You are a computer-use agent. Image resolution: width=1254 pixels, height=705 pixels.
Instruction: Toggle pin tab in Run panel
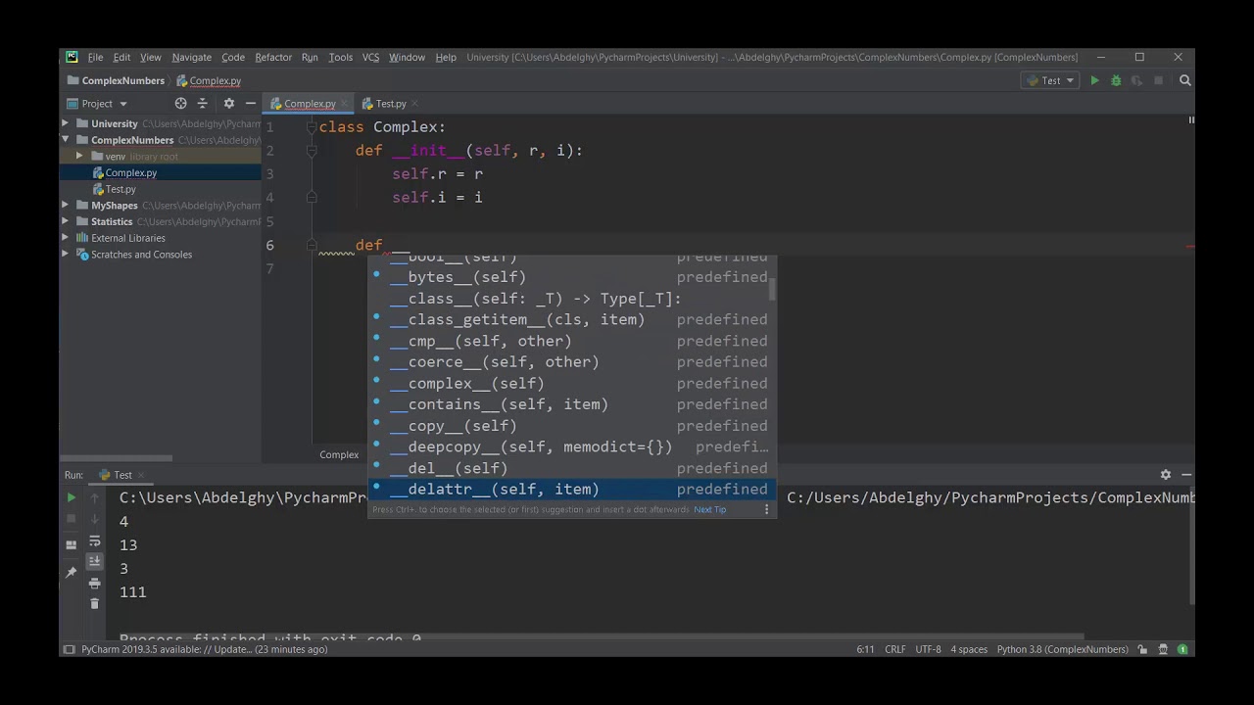pos(71,572)
